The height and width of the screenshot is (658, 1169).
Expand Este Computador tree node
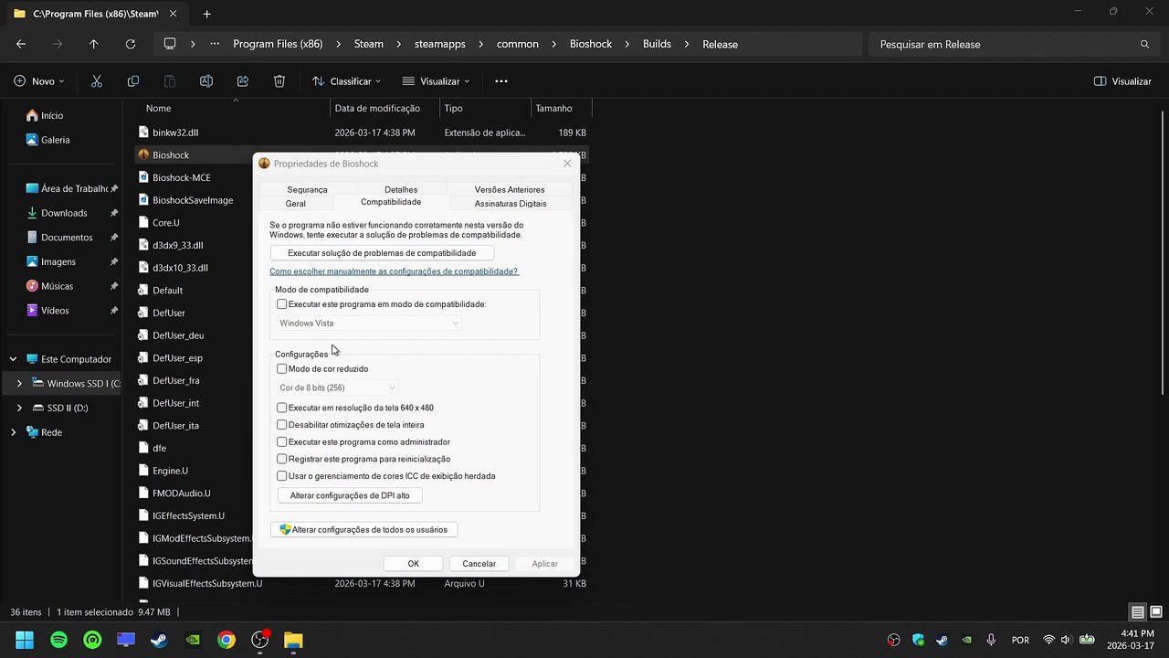13,359
